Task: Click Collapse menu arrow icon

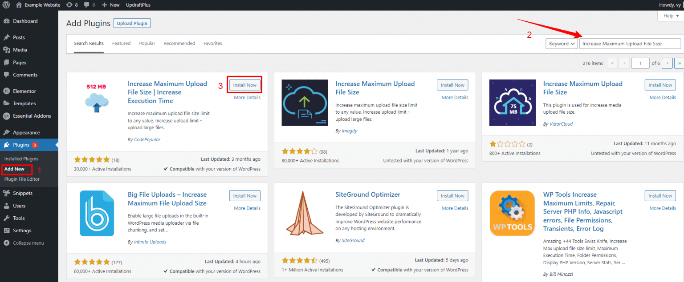Action: [x=7, y=243]
